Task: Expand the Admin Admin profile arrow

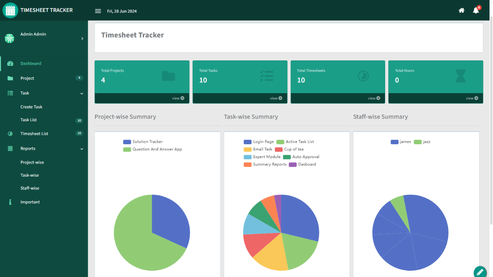Action: coord(82,38)
